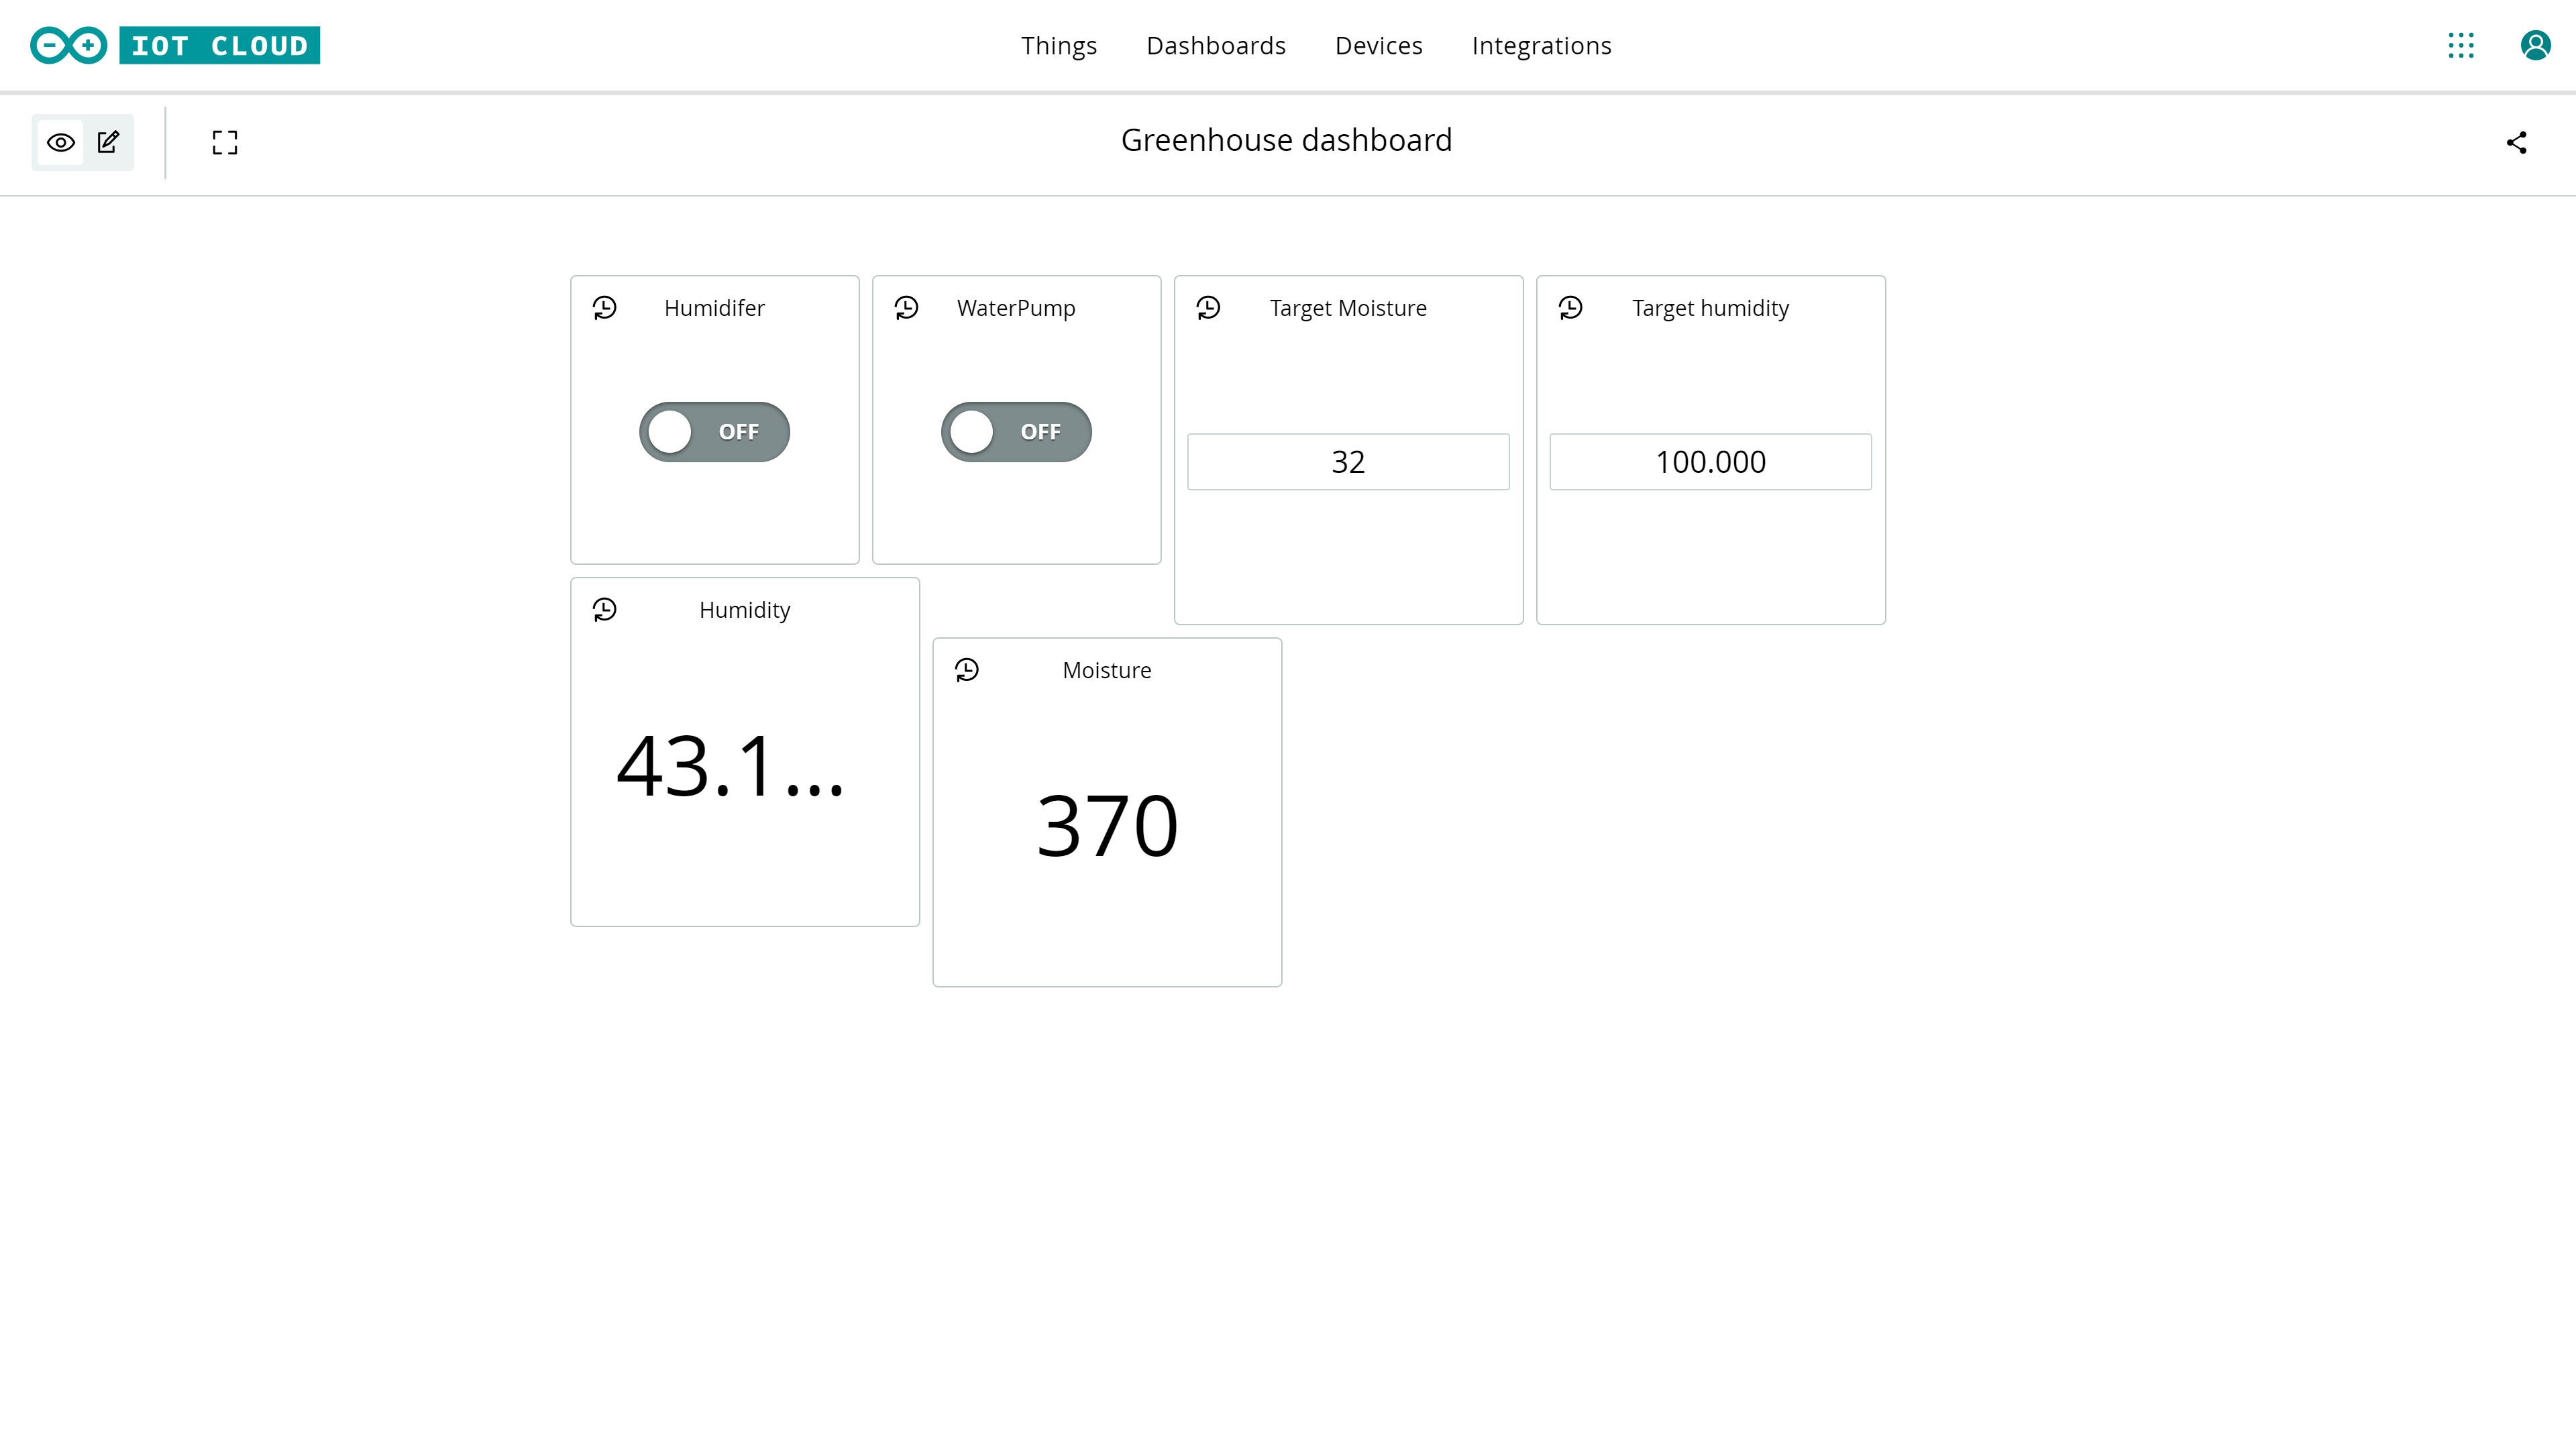Viewport: 2576px width, 1449px height.
Task: Switch to edit mode pencil icon
Action: click(x=108, y=143)
